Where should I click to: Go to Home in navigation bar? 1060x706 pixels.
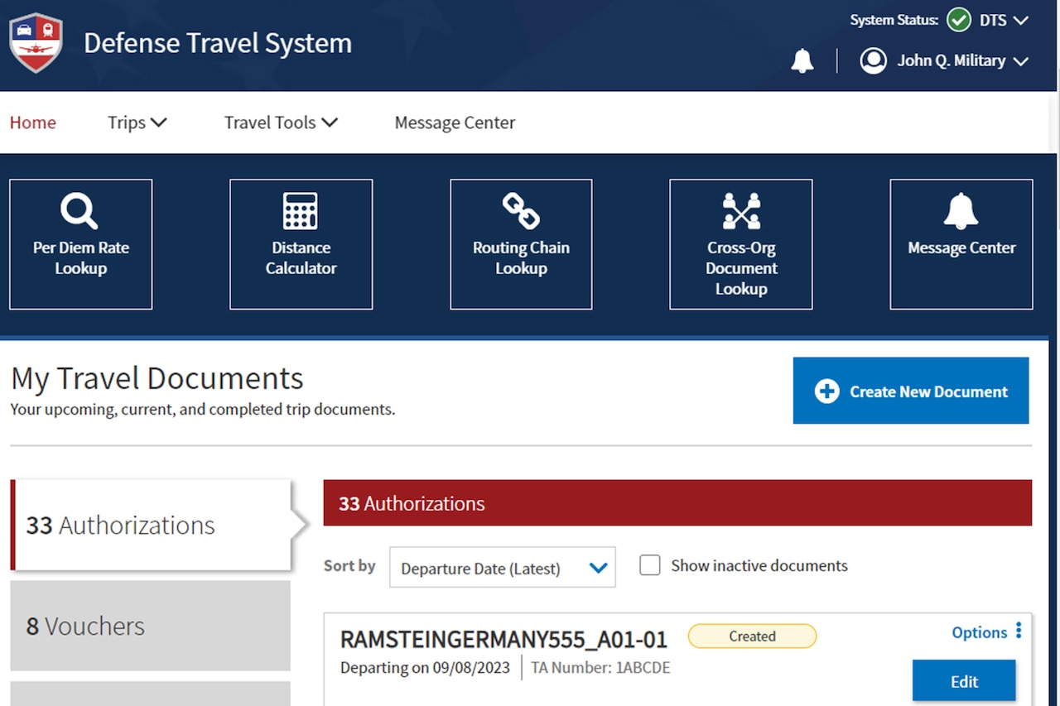[33, 122]
